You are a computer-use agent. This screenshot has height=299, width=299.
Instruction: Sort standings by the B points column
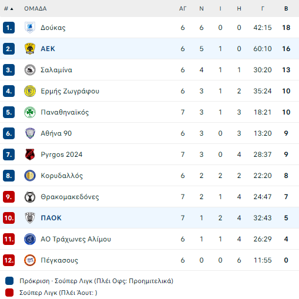(x=286, y=9)
